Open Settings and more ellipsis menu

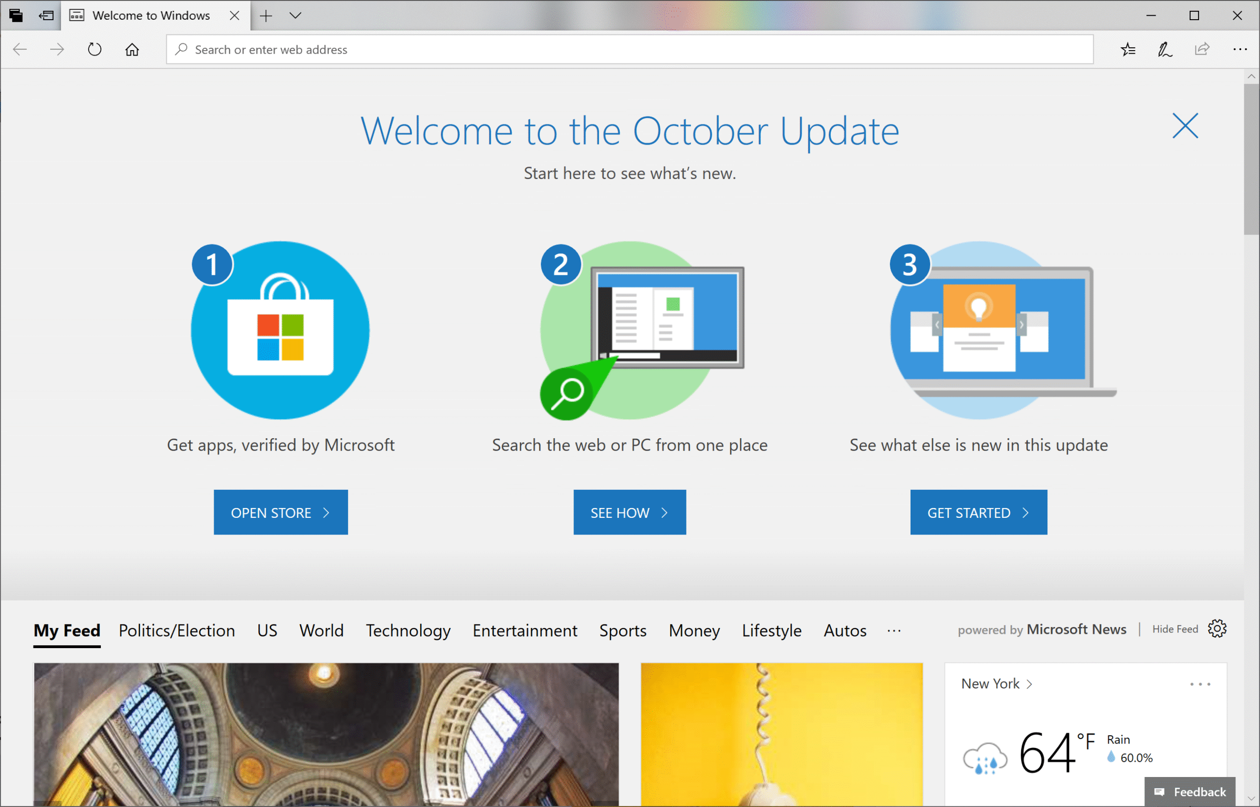tap(1239, 49)
